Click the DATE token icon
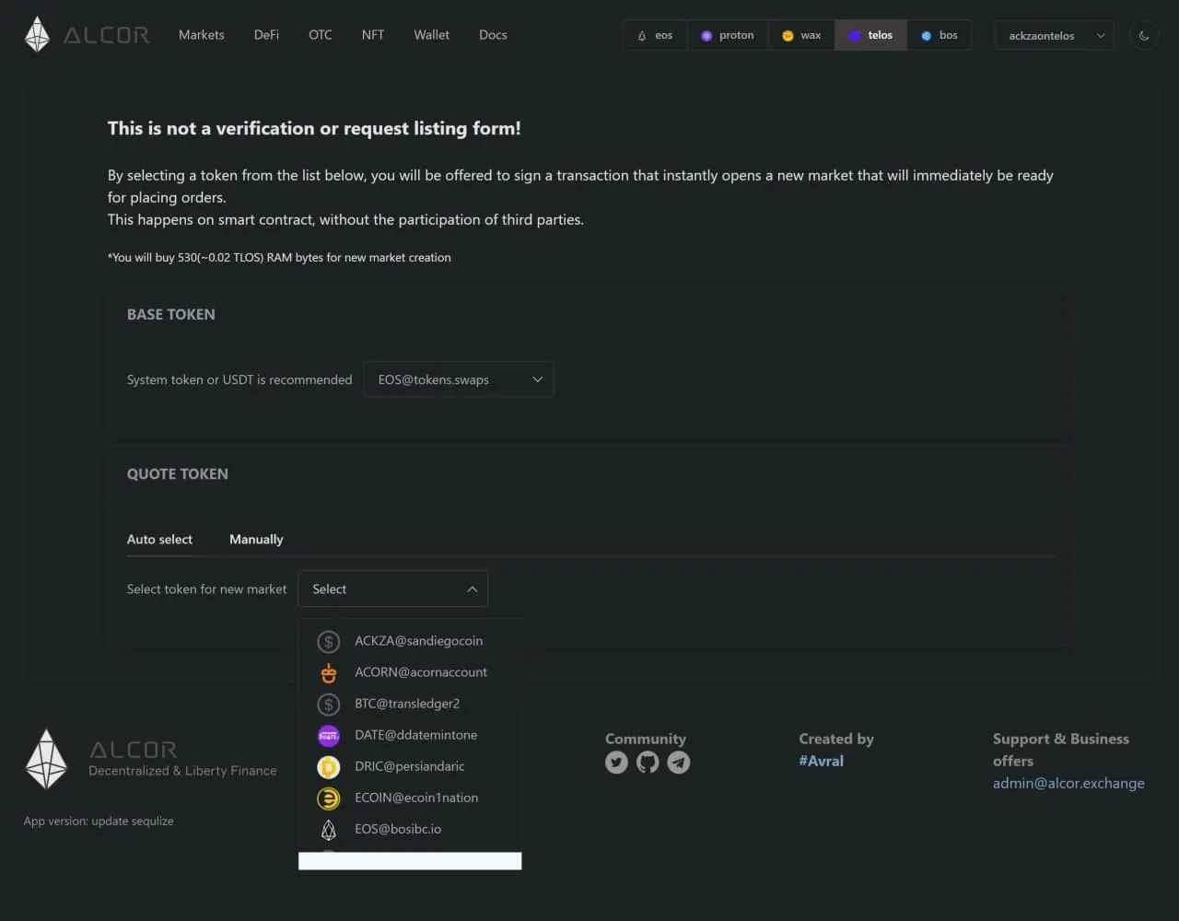 (x=329, y=736)
